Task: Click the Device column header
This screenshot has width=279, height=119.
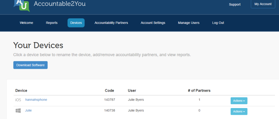Action: tap(21, 91)
